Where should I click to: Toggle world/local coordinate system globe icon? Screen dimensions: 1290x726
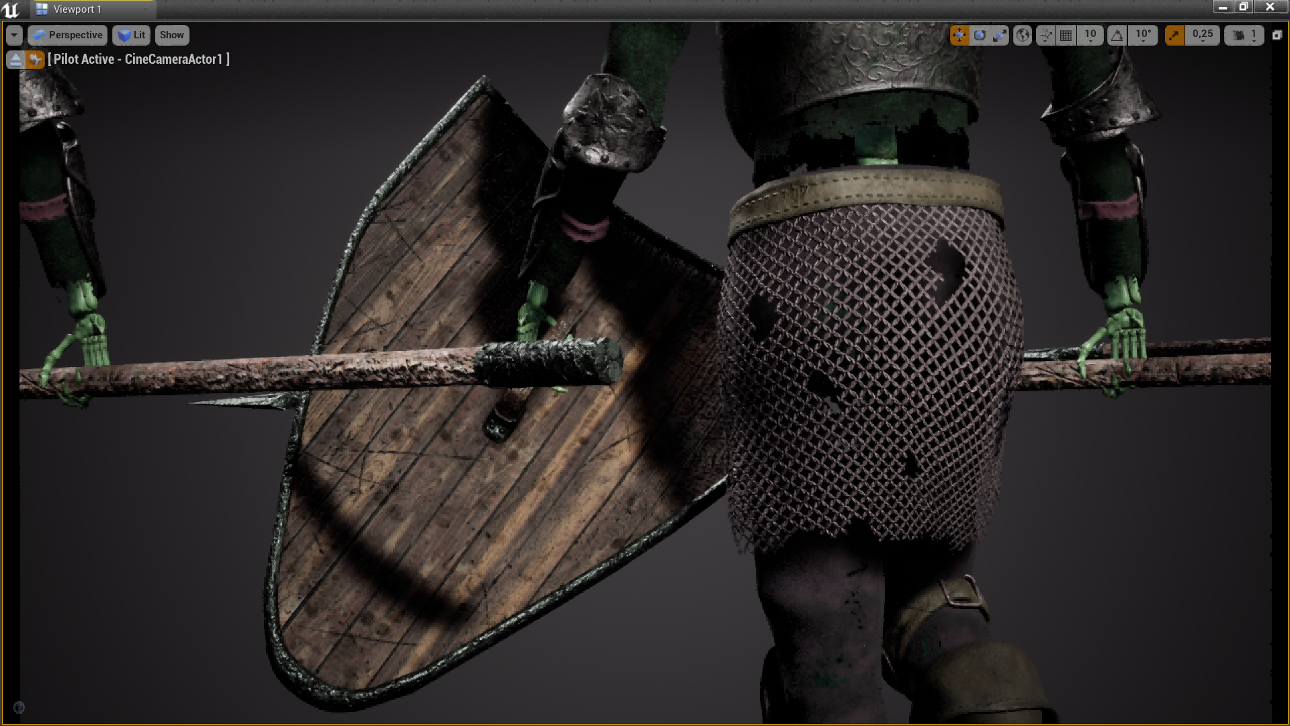pos(1023,35)
